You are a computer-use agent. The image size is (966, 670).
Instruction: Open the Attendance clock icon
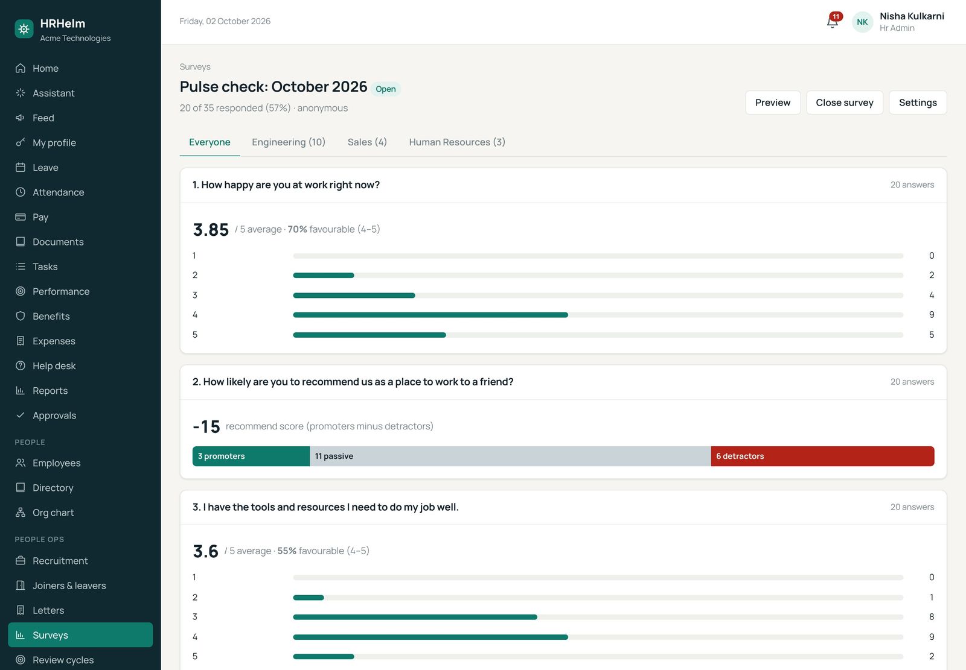[21, 192]
